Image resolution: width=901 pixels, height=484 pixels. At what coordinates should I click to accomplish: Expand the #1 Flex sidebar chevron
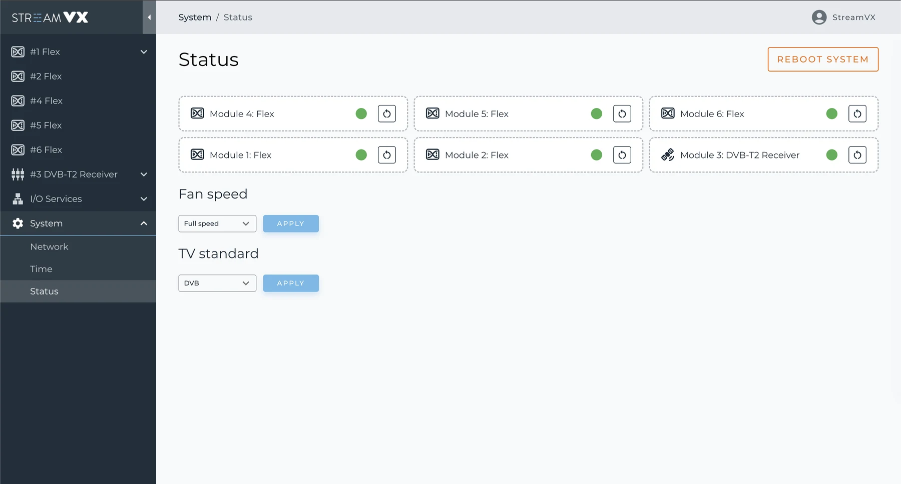click(x=144, y=51)
